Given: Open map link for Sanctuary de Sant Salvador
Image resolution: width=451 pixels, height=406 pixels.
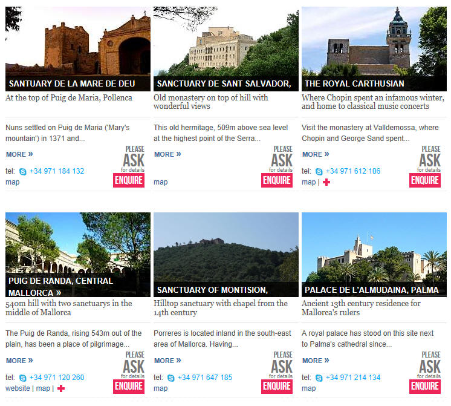Looking at the screenshot, I should pyautogui.click(x=160, y=182).
